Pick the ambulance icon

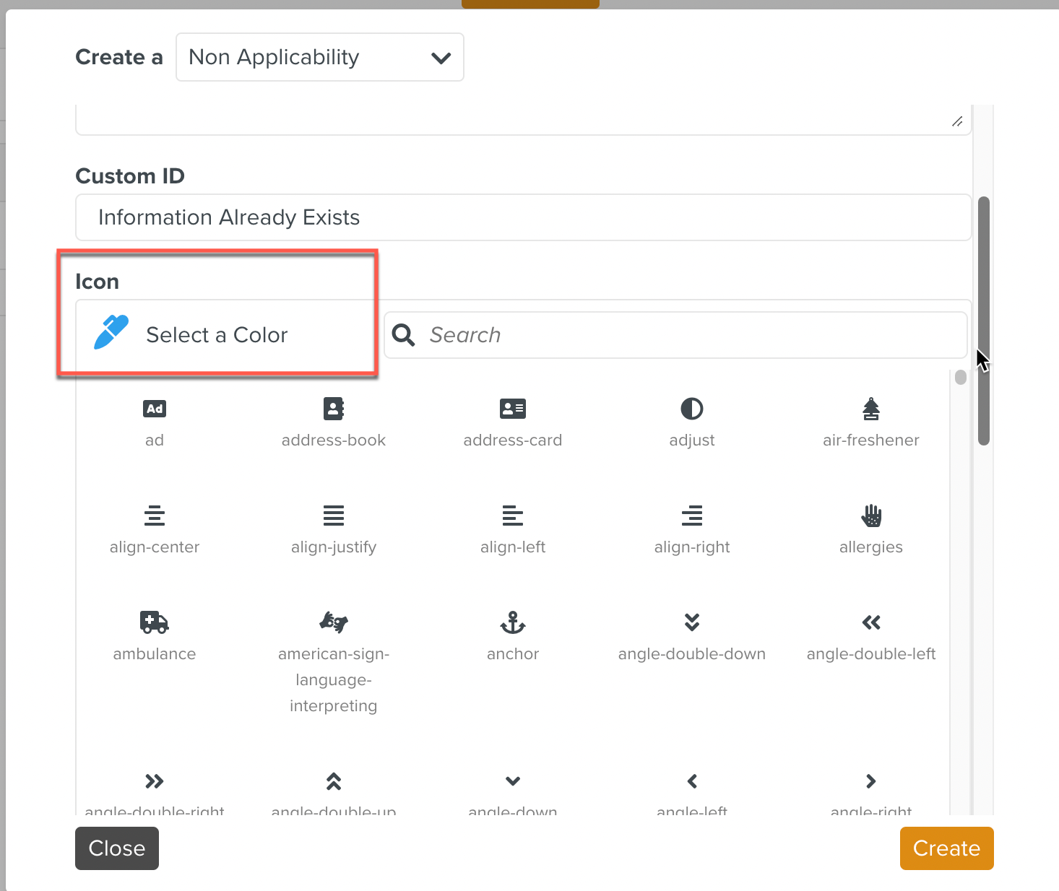coord(155,622)
